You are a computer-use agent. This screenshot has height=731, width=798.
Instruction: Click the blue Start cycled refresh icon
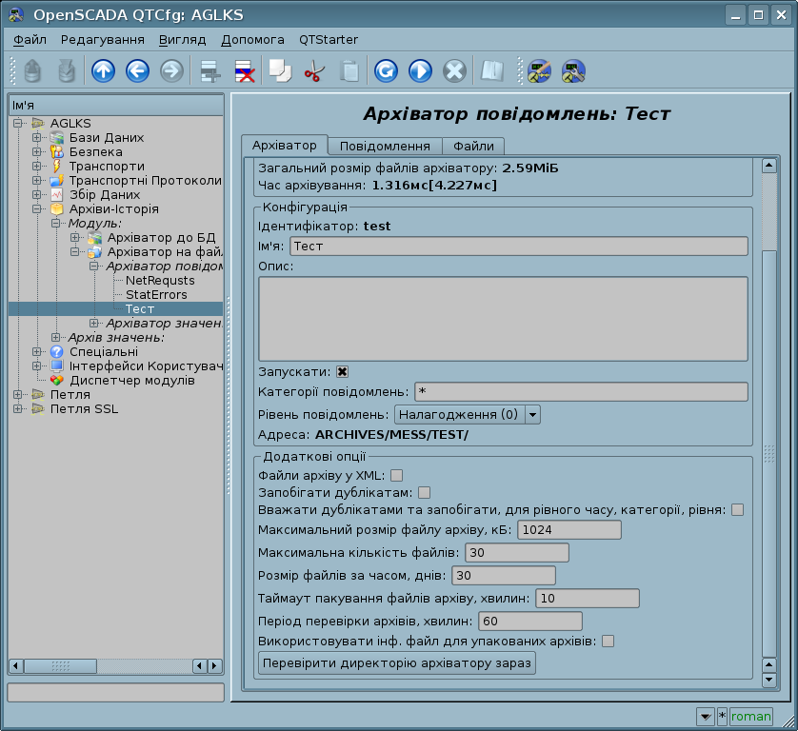pos(420,71)
